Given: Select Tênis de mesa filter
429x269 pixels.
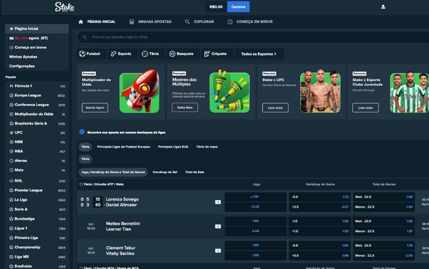Looking at the screenshot, I should (x=207, y=147).
